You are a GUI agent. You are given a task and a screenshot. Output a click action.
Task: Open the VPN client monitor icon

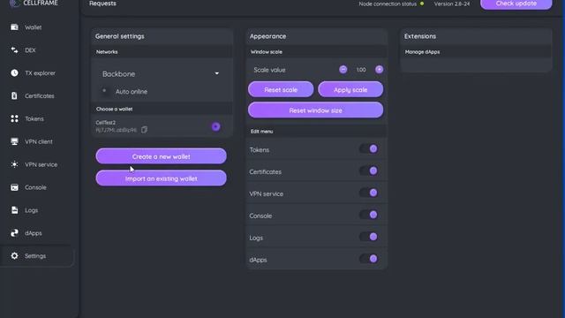[14, 141]
